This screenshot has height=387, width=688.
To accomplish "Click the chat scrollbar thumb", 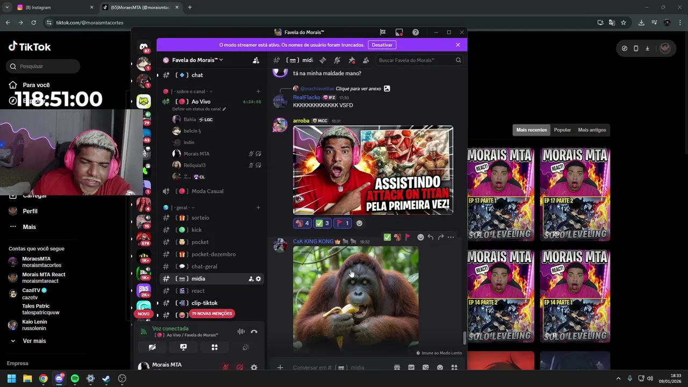I will click(465, 339).
